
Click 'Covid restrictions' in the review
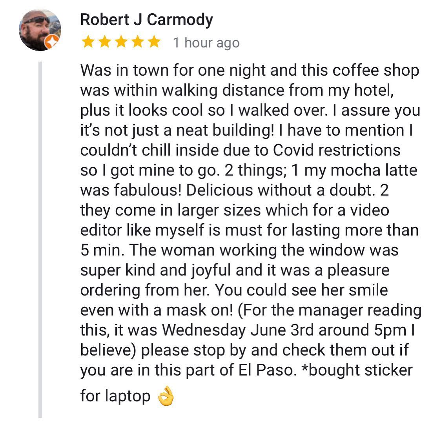(x=336, y=150)
